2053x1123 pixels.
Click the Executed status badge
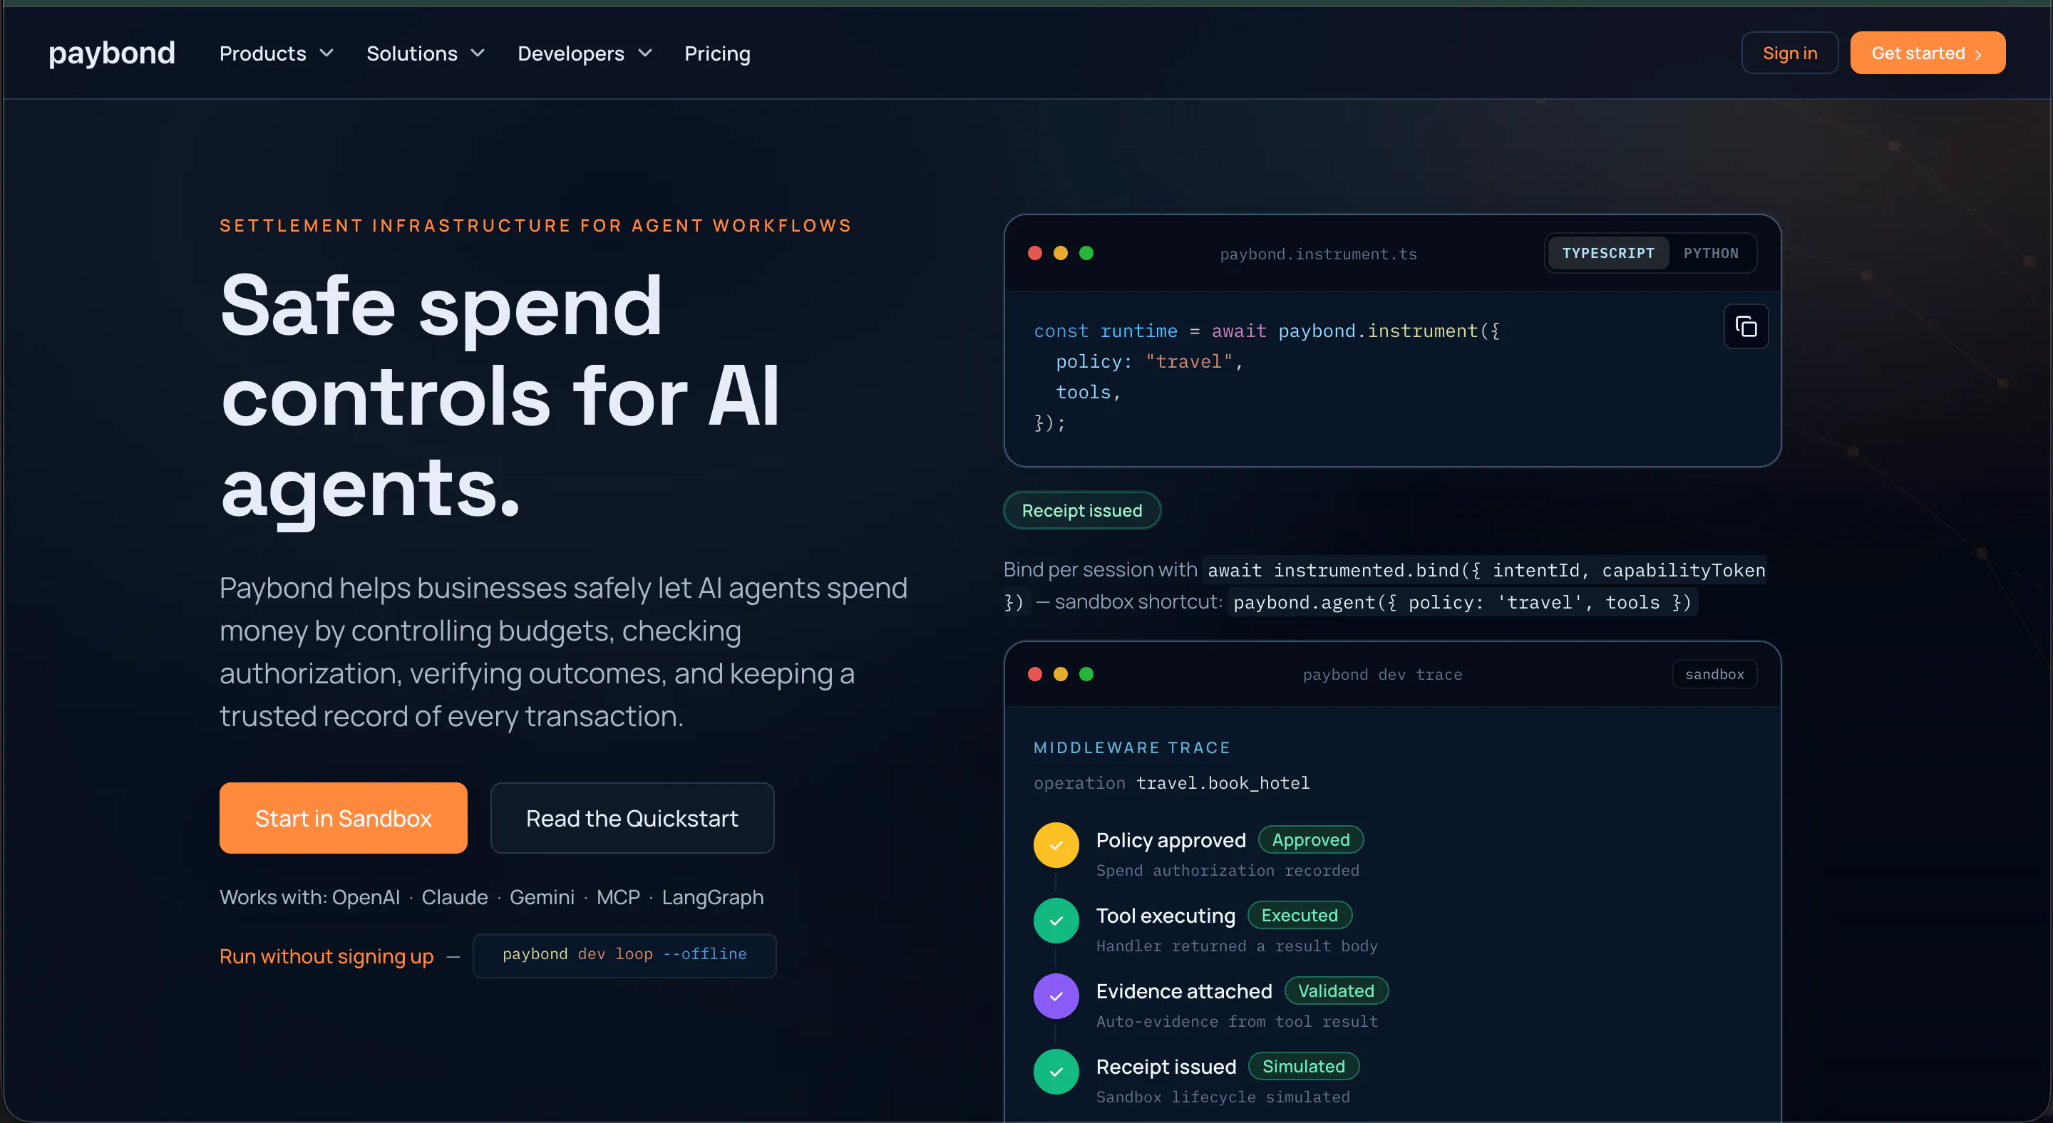pyautogui.click(x=1300, y=916)
